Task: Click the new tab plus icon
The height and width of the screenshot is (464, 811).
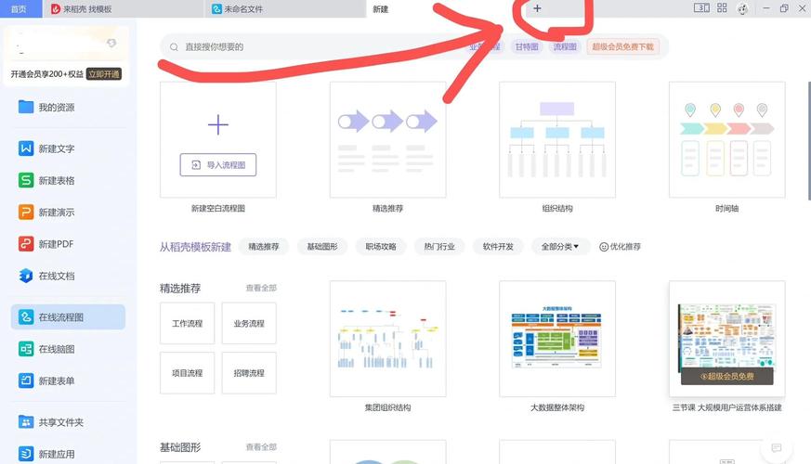Action: 537,8
